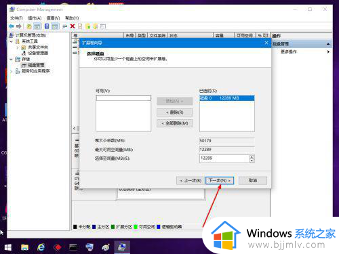This screenshot has width=339, height=254.
Task: Click the 选择空间量 input field showing 12289
Action: coord(224,158)
